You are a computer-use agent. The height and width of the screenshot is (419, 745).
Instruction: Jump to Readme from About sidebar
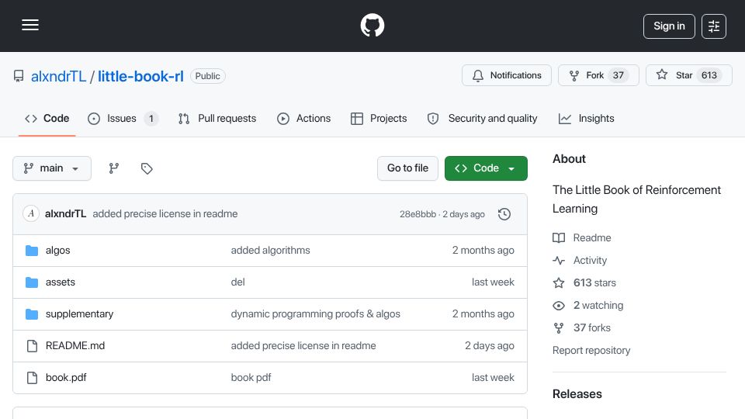(582, 237)
